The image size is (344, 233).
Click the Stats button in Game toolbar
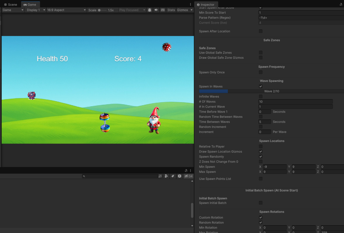tap(171, 10)
